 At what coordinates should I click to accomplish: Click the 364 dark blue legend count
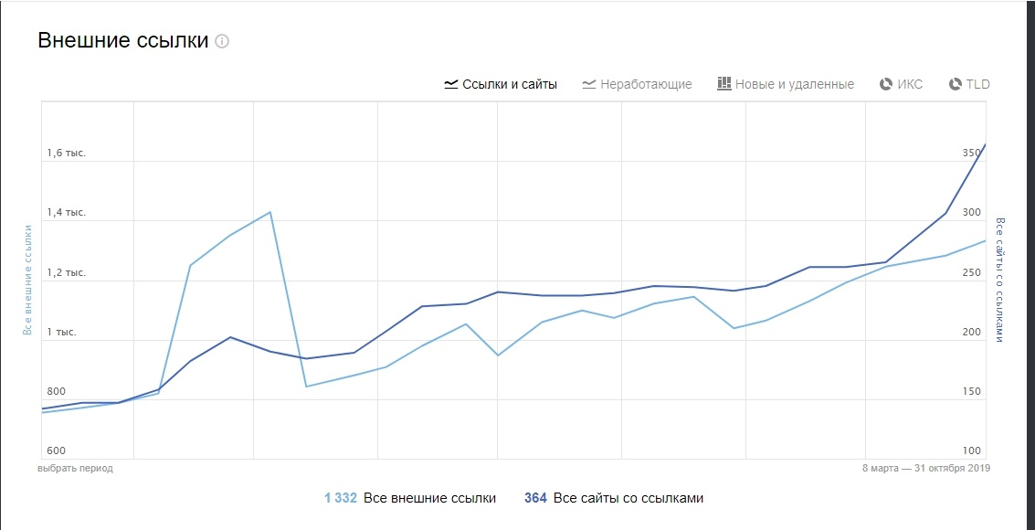pos(535,498)
